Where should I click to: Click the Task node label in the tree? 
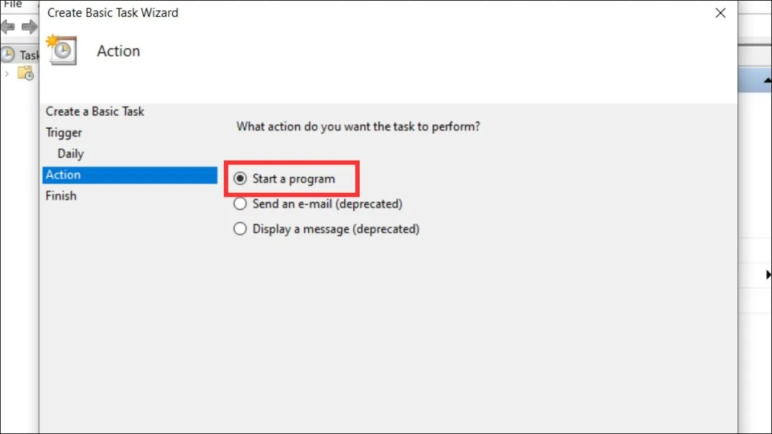(x=28, y=55)
